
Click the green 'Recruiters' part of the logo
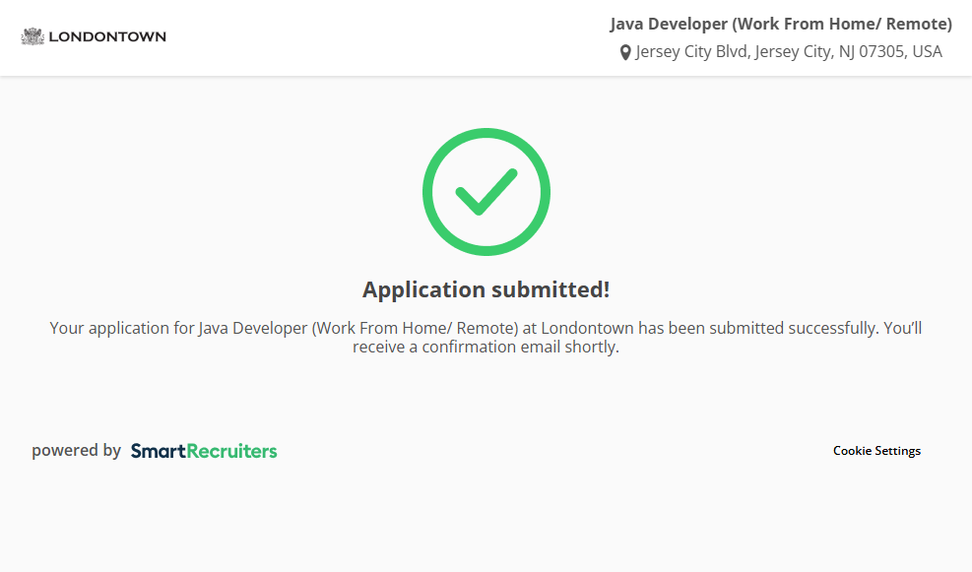pyautogui.click(x=231, y=451)
